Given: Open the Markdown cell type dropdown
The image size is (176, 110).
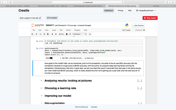Looking at the screenshot, I should pyautogui.click(x=80, y=34).
